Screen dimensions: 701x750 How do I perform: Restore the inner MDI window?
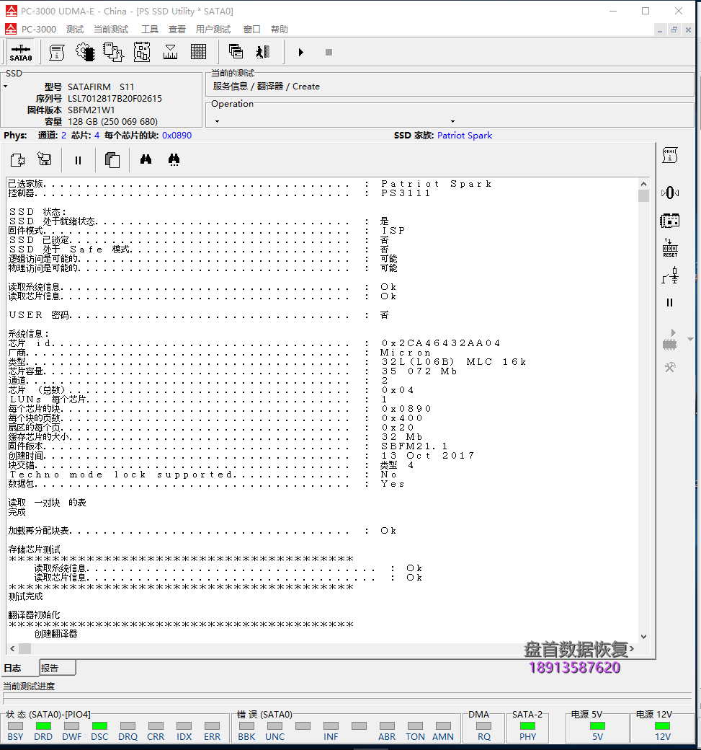(x=674, y=30)
